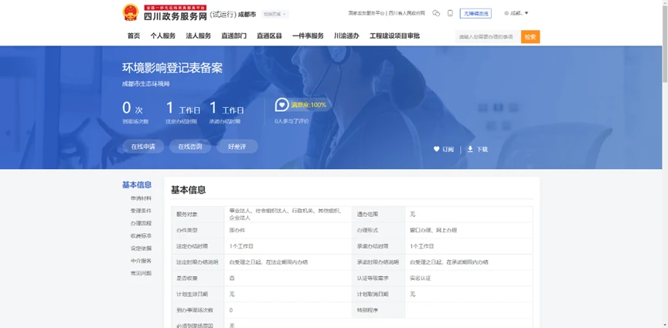Click the satisfaction heart bubble icon
This screenshot has height=328, width=668.
(281, 105)
